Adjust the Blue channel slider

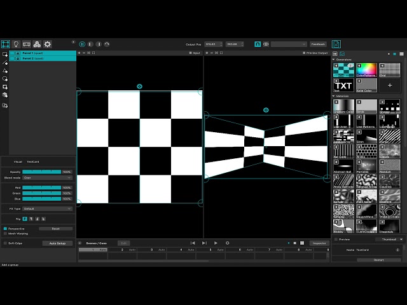point(41,199)
